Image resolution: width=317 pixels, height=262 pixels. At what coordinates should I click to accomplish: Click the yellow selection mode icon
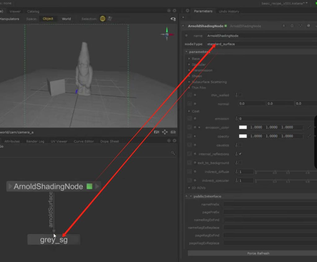point(102,19)
